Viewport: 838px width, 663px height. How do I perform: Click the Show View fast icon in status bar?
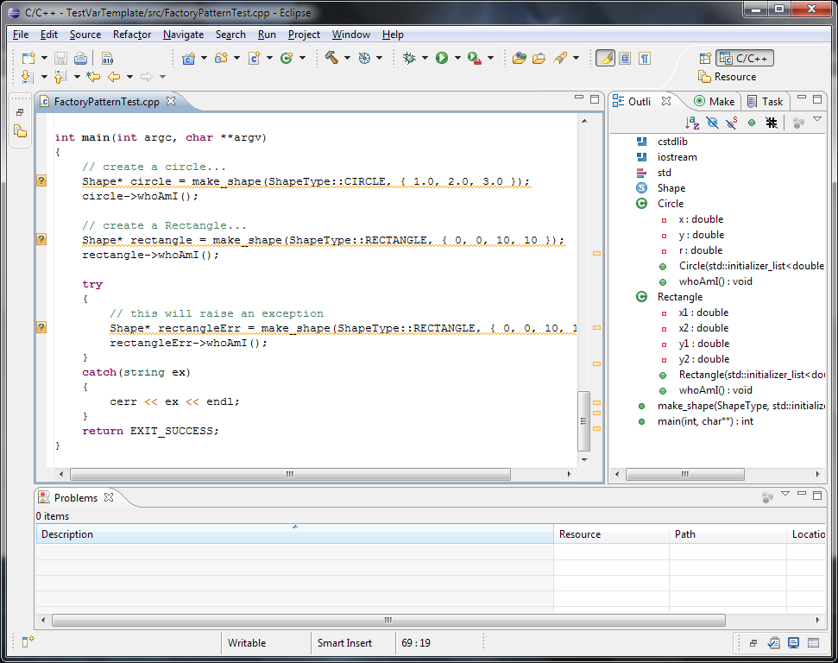click(x=28, y=641)
